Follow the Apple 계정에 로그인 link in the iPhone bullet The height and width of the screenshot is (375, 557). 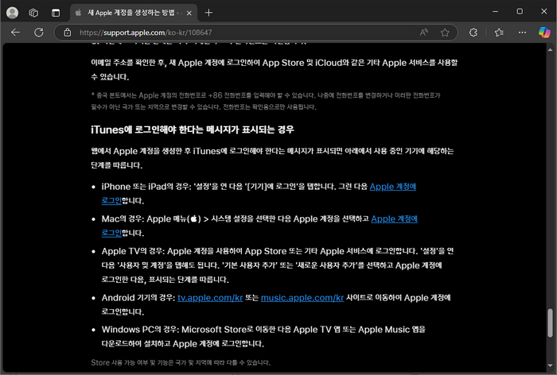pos(393,187)
